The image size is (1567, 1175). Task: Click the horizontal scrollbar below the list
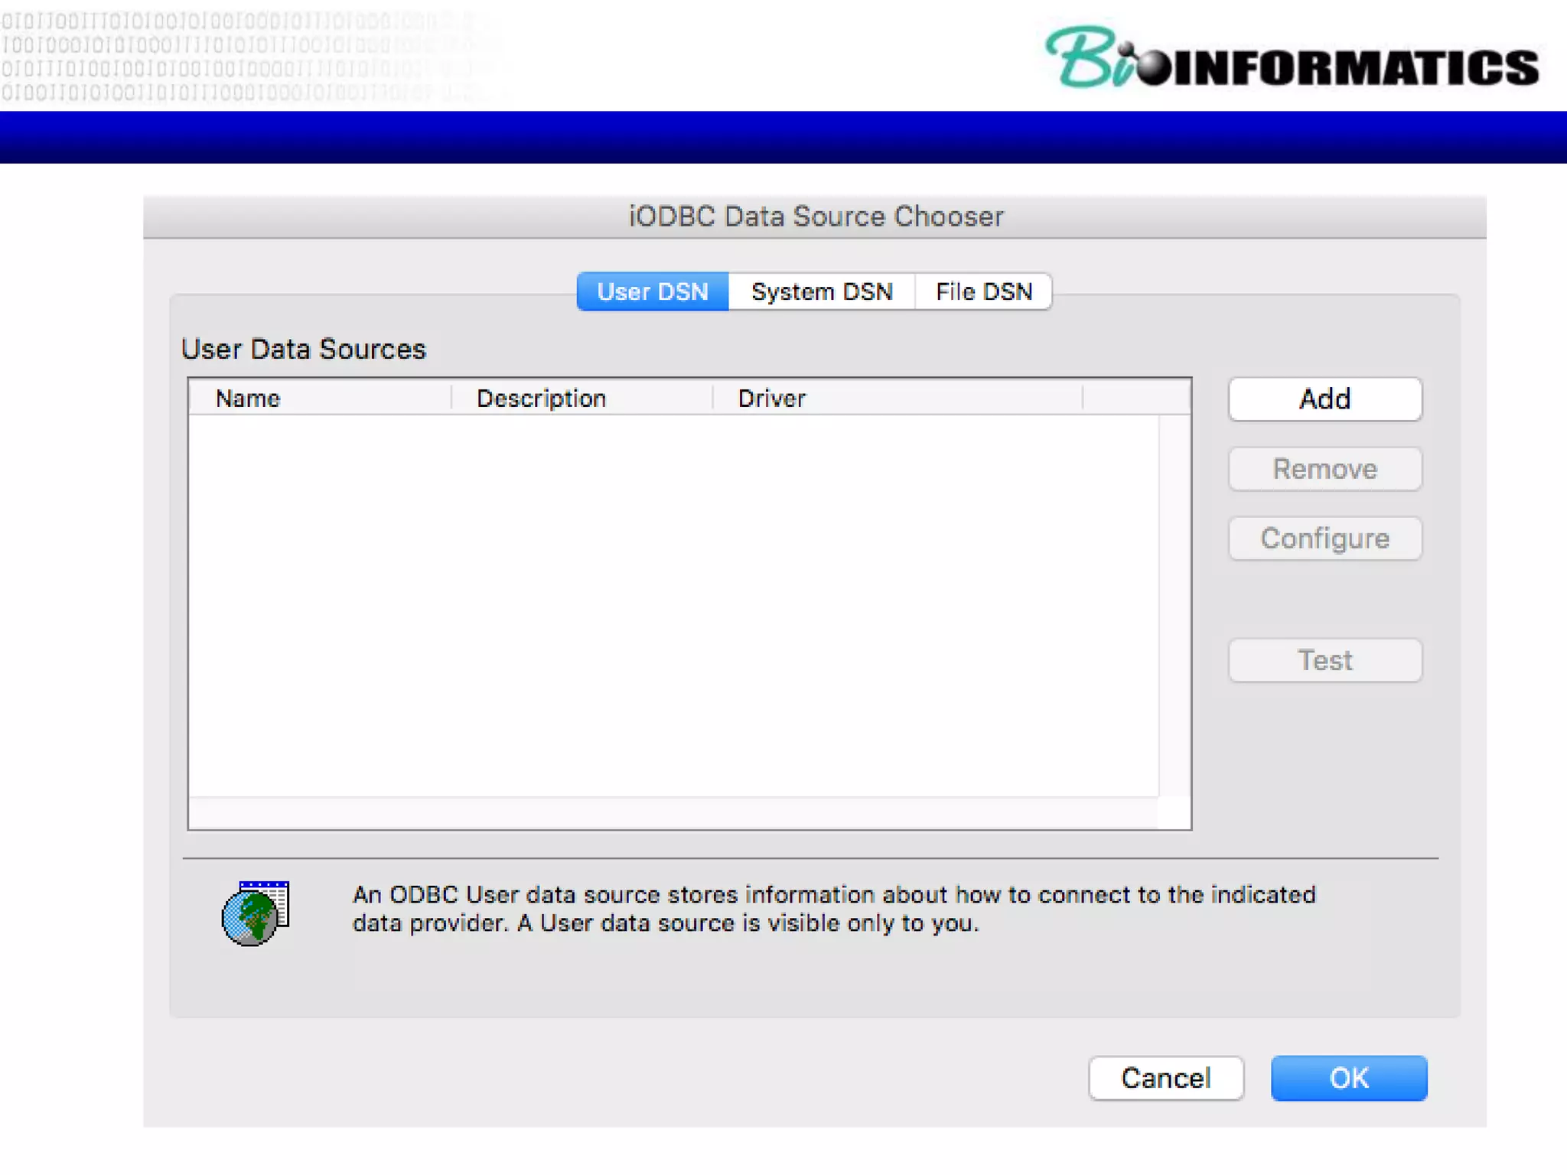pos(673,813)
